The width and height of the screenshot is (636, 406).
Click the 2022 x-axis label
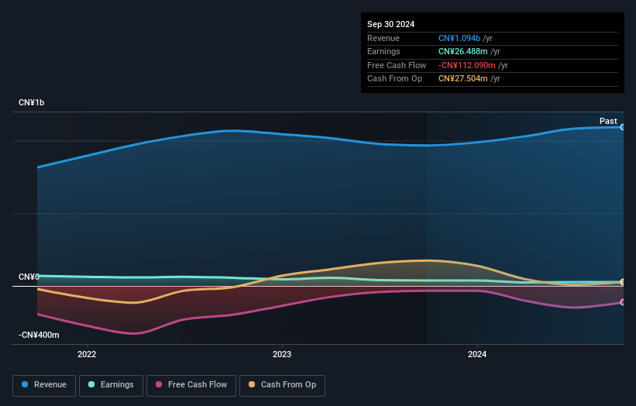click(x=87, y=355)
